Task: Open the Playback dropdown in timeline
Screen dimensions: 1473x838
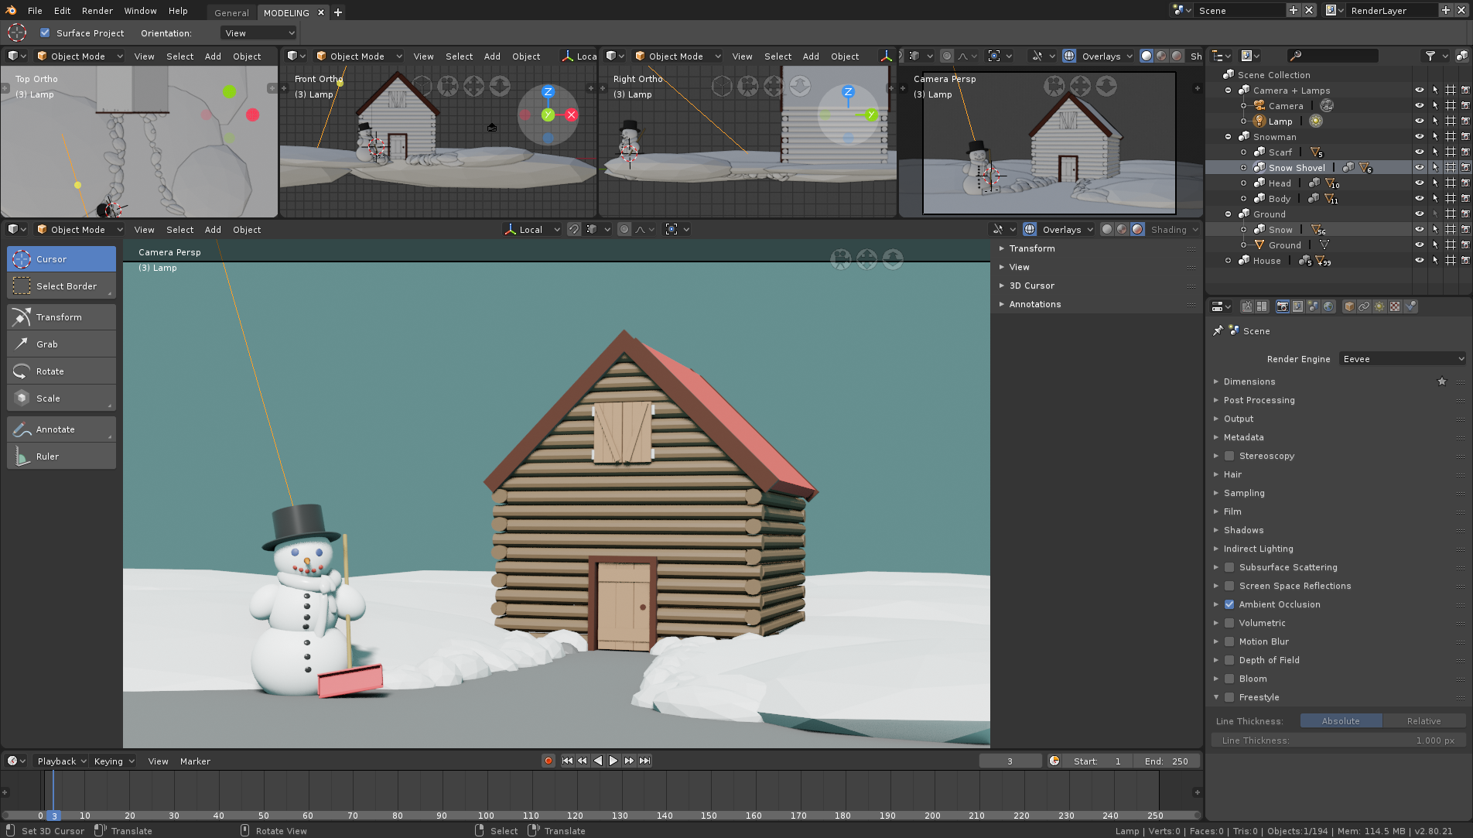Action: tap(61, 761)
